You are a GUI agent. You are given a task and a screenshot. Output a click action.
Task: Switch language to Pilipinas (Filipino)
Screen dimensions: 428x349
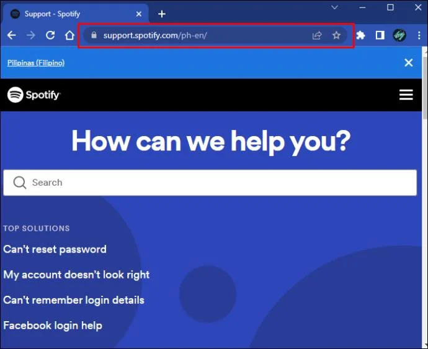[36, 63]
